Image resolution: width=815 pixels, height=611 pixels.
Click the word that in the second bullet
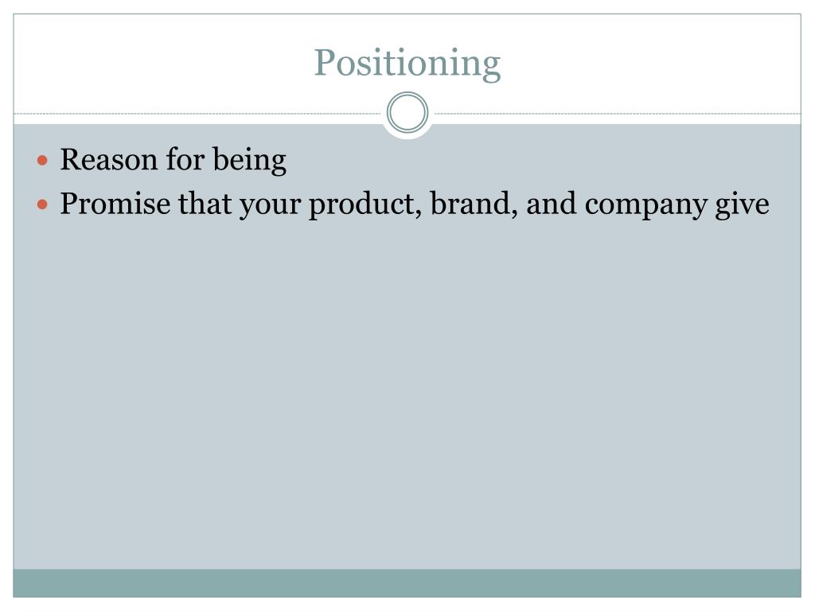point(205,203)
